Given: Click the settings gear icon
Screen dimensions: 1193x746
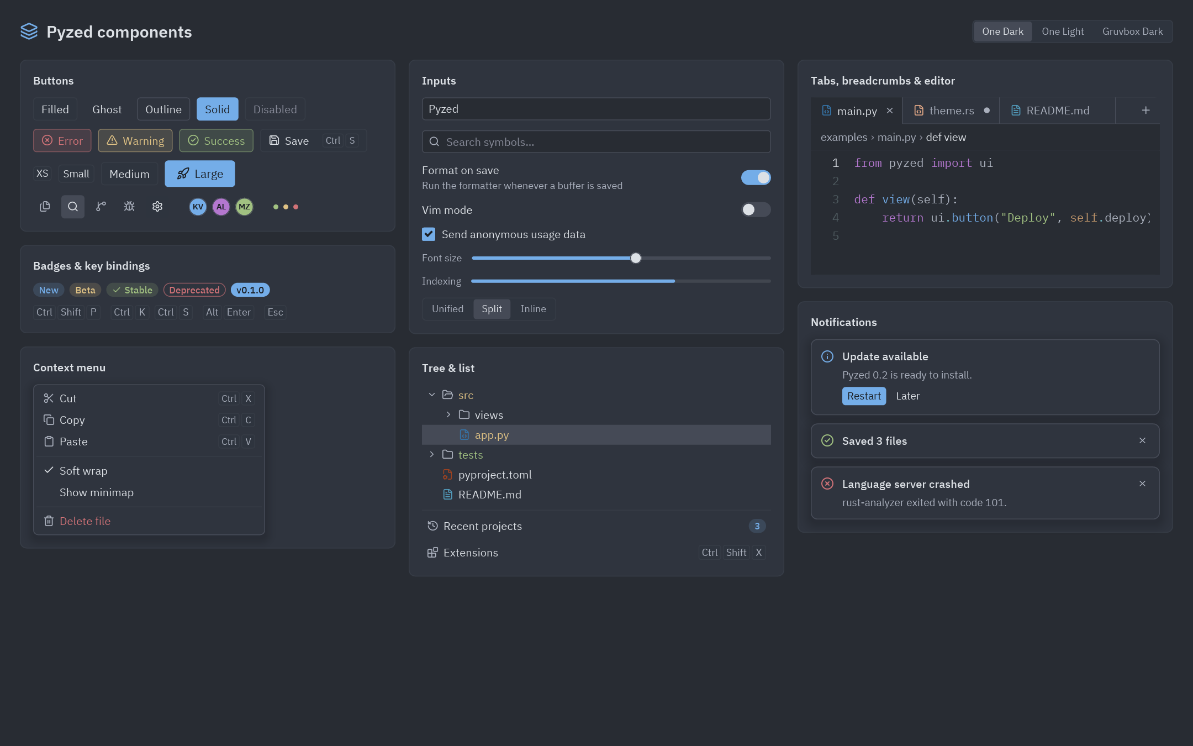Looking at the screenshot, I should point(157,207).
